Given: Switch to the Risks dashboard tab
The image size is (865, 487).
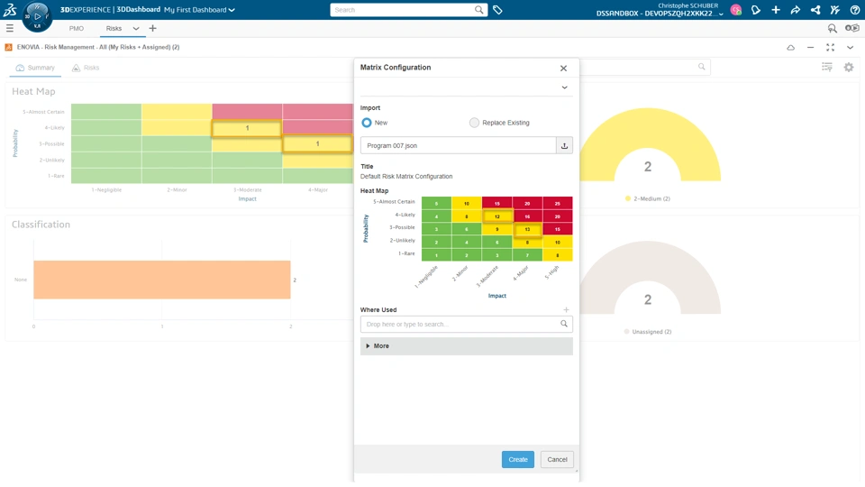Looking at the screenshot, I should [114, 28].
